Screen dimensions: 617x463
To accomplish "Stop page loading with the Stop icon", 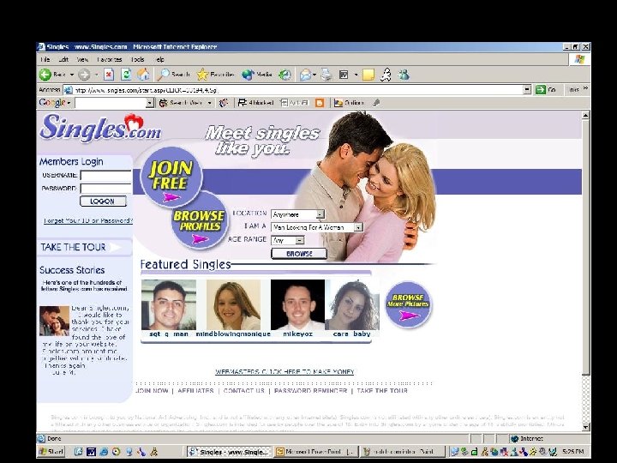I will 109,75.
